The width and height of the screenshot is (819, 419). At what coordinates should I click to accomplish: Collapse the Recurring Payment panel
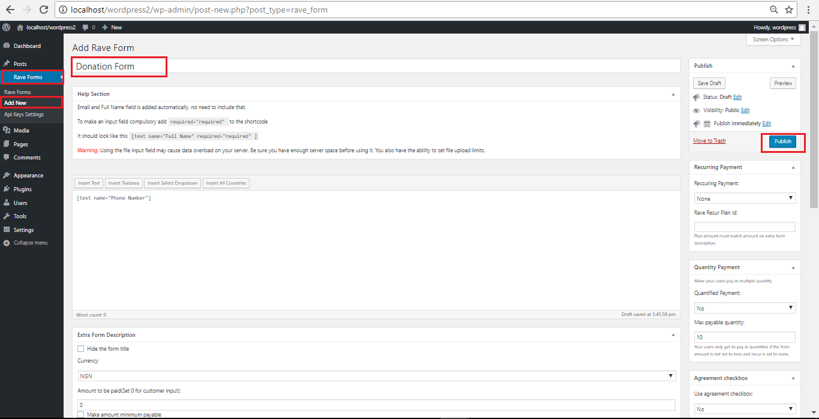coord(793,167)
